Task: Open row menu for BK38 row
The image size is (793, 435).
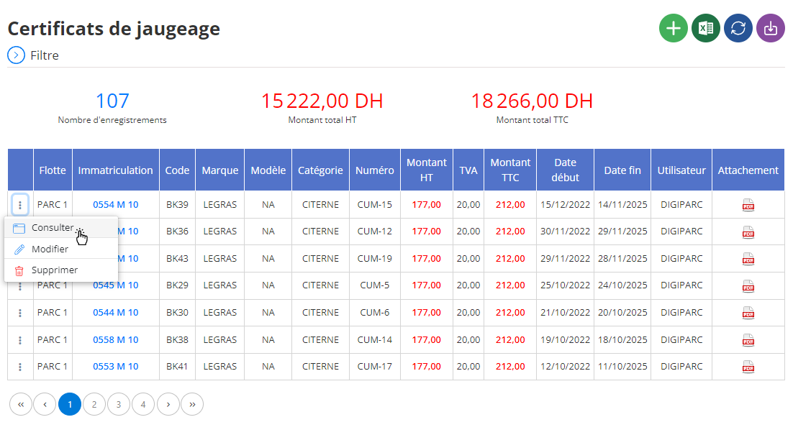Action: (x=20, y=340)
